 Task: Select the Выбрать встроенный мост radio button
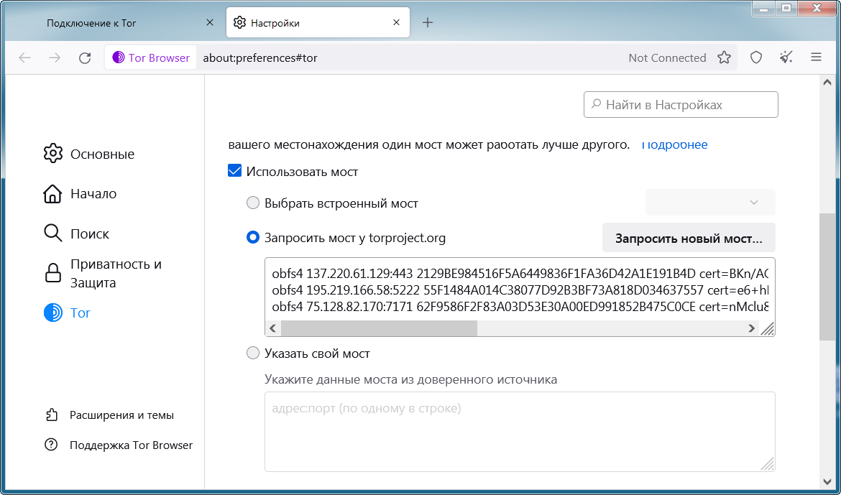252,203
